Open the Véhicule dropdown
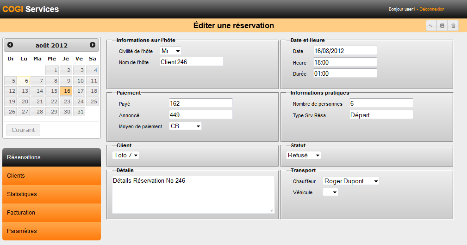This screenshot has width=467, height=245. 330,192
